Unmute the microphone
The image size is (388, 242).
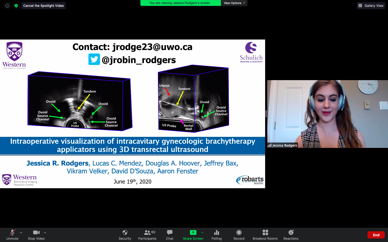click(12, 234)
